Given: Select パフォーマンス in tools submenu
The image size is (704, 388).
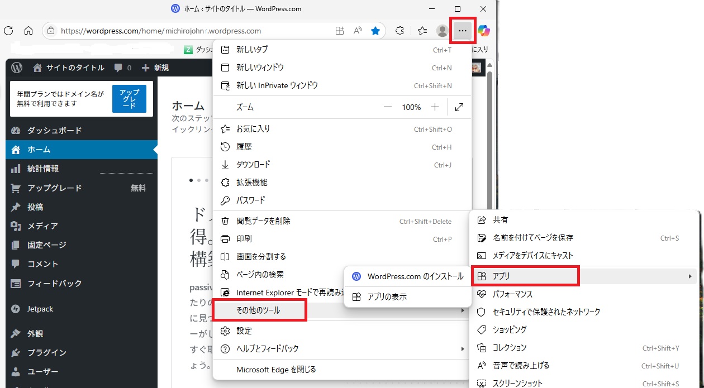Looking at the screenshot, I should tap(585, 294).
